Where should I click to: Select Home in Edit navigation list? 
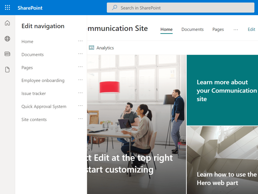point(27,42)
